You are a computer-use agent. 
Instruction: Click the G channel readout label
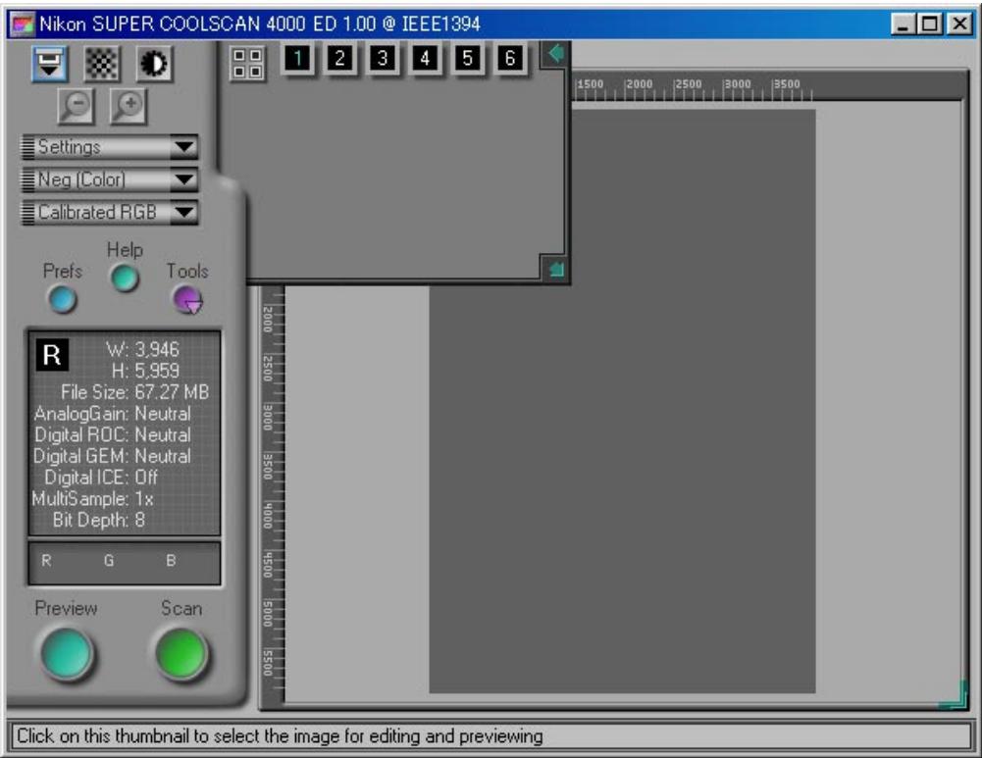pyautogui.click(x=109, y=561)
